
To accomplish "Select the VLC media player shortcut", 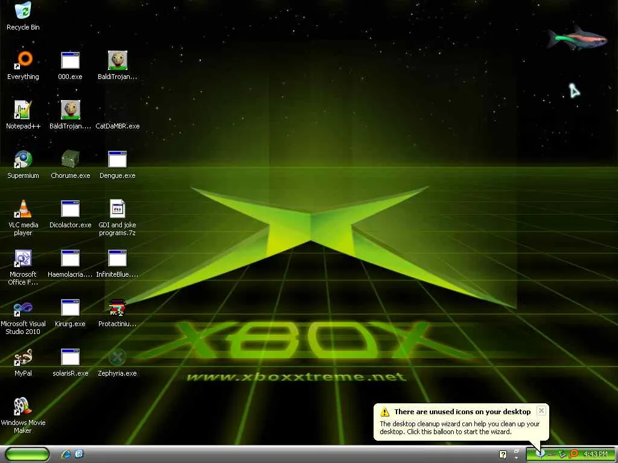I will pyautogui.click(x=23, y=208).
